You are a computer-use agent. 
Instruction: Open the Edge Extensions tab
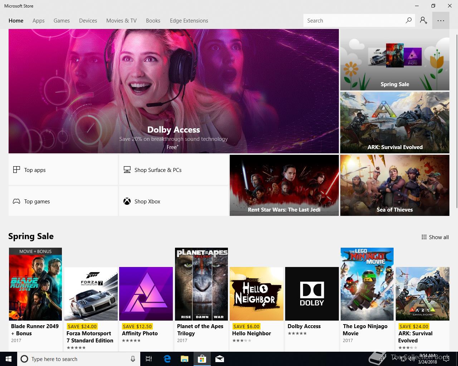(x=189, y=21)
